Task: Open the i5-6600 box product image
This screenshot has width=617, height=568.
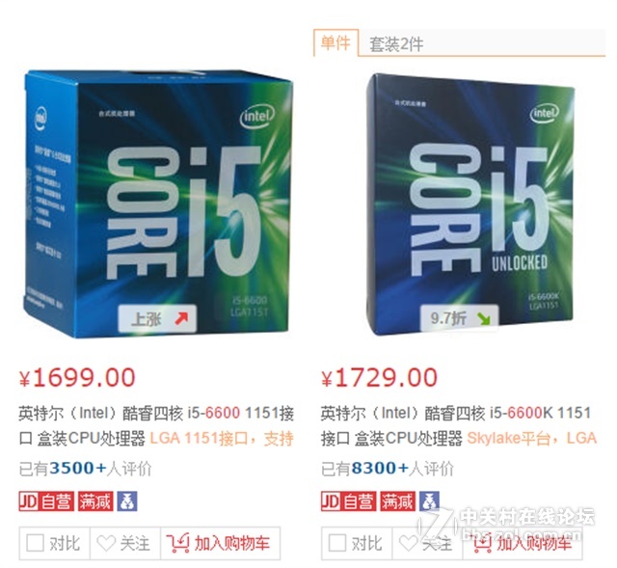Action: point(158,203)
